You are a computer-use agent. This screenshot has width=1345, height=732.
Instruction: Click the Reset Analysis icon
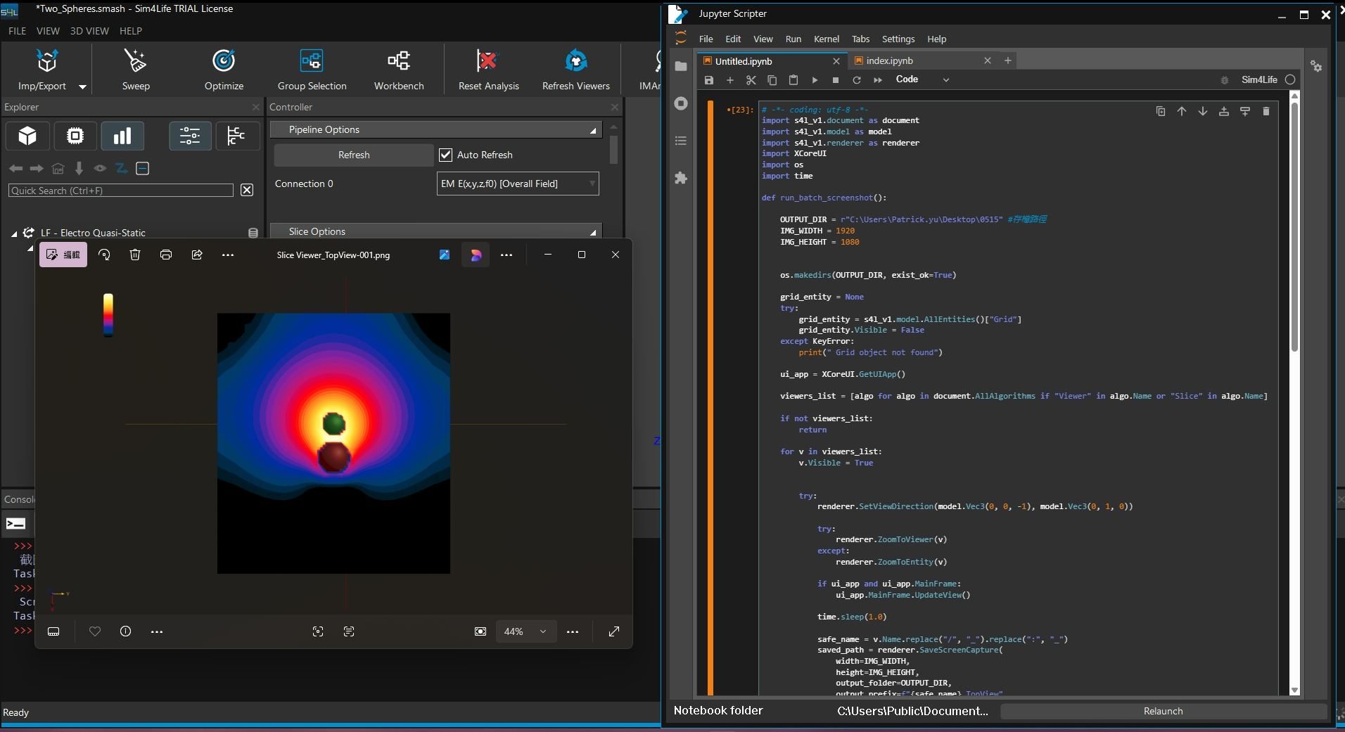(487, 61)
